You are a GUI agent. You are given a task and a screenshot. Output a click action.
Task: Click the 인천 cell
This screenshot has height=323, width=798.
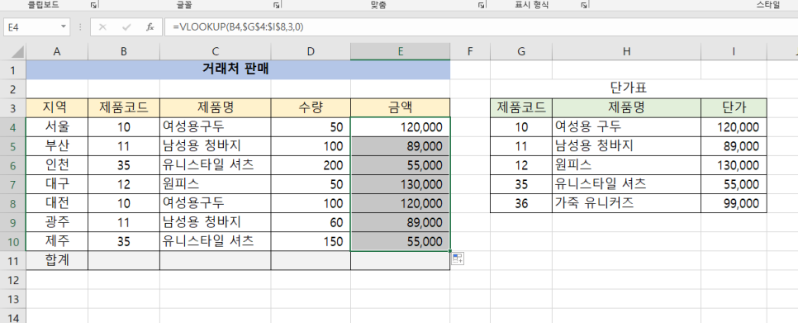pos(57,165)
